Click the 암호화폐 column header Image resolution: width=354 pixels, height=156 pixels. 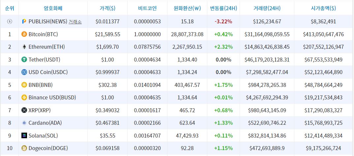point(53,8)
